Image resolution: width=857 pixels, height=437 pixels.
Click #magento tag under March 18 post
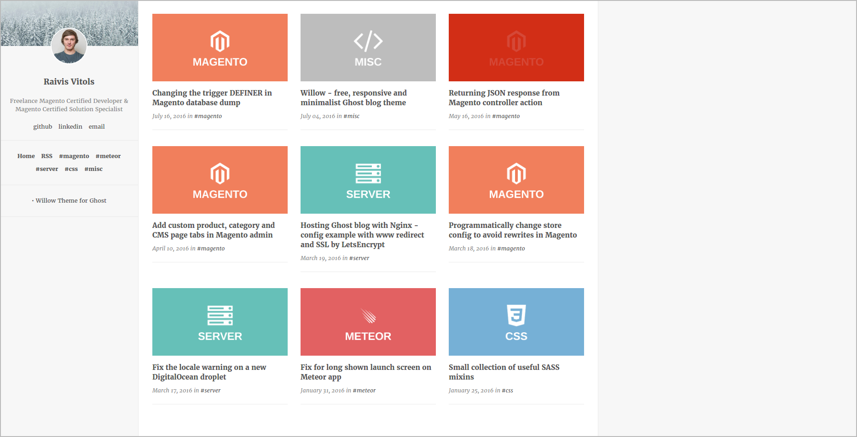[511, 249]
